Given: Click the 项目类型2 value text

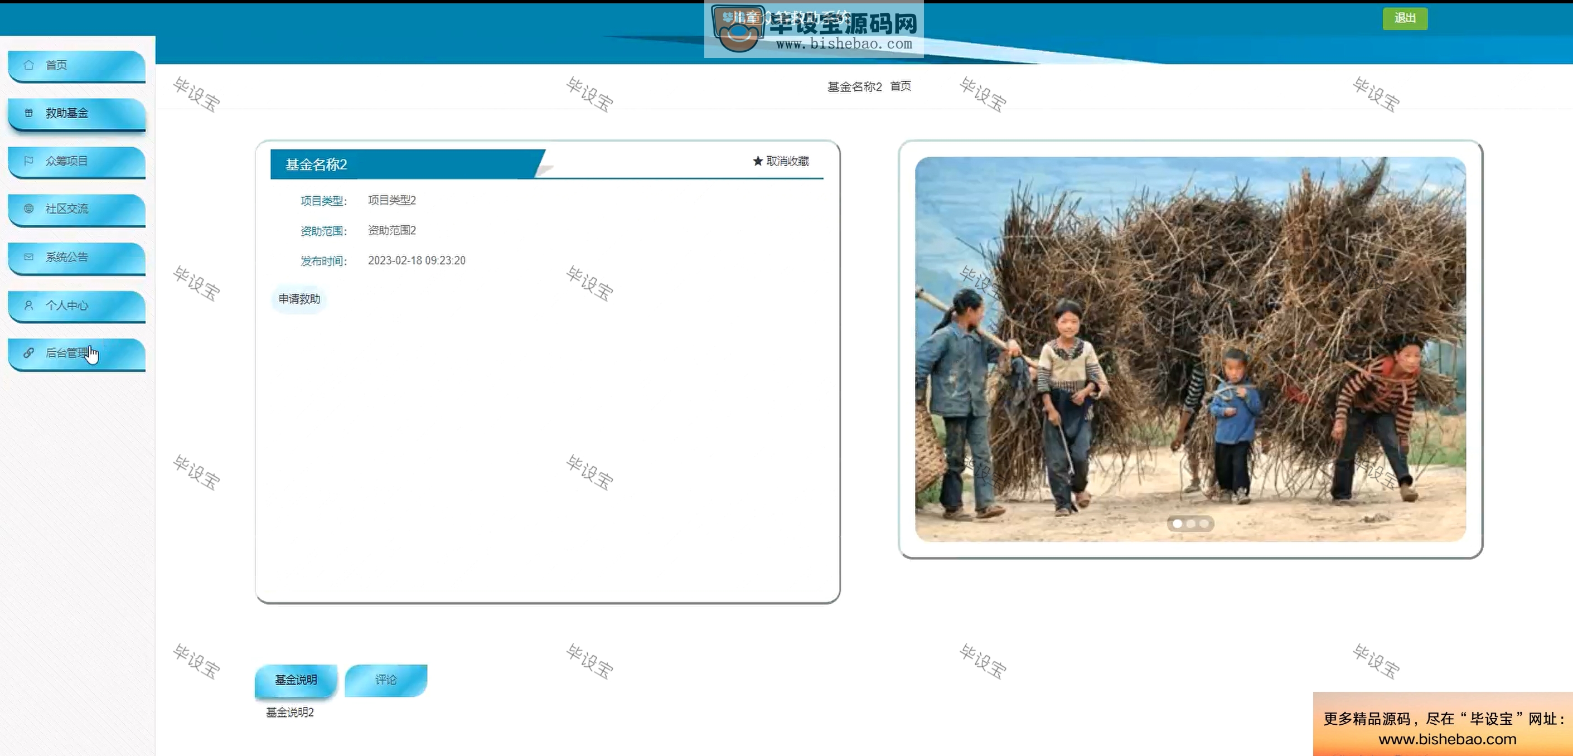Looking at the screenshot, I should tap(392, 200).
